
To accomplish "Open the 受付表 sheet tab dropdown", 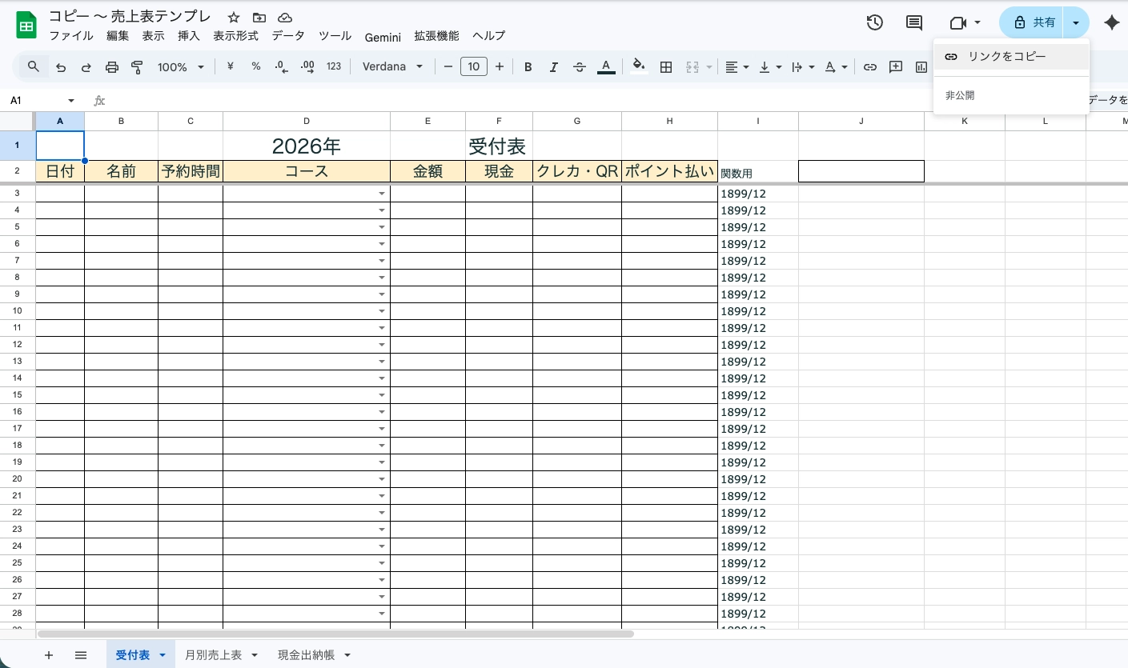I will 162,654.
